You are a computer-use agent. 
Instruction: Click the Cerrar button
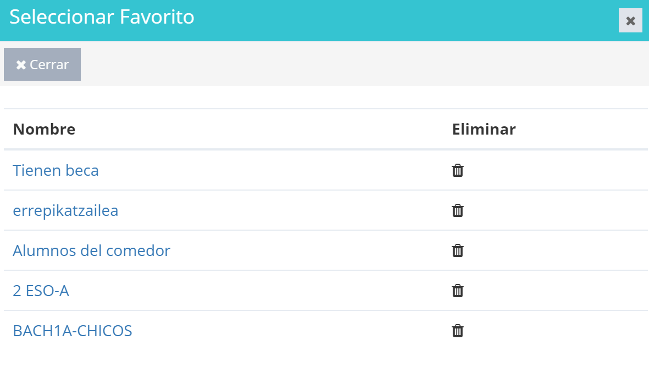tap(42, 64)
